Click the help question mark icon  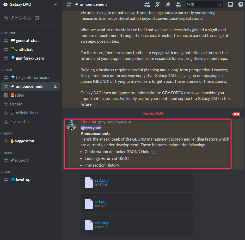(241, 4)
